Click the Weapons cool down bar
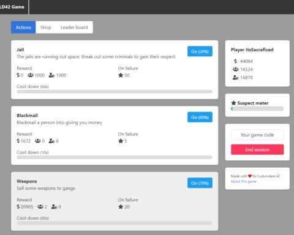The image size is (294, 235). point(115,223)
